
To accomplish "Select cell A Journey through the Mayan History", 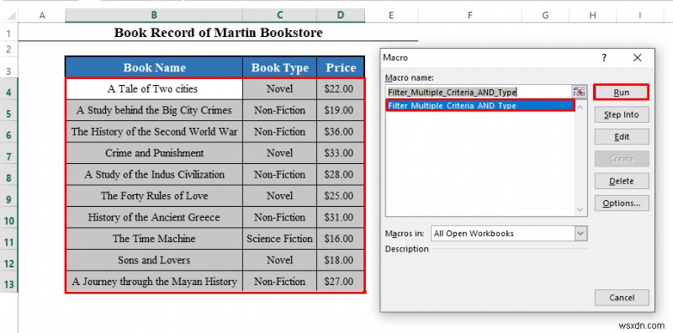I will 154,282.
